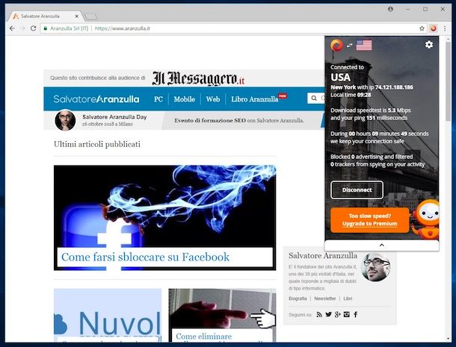
Task: Click the site search magnifier icon
Action: tap(314, 99)
